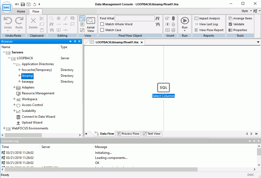Screen dimensions: 261x178
Task: Collapse the LOOPBACK server node
Action: 9,58
